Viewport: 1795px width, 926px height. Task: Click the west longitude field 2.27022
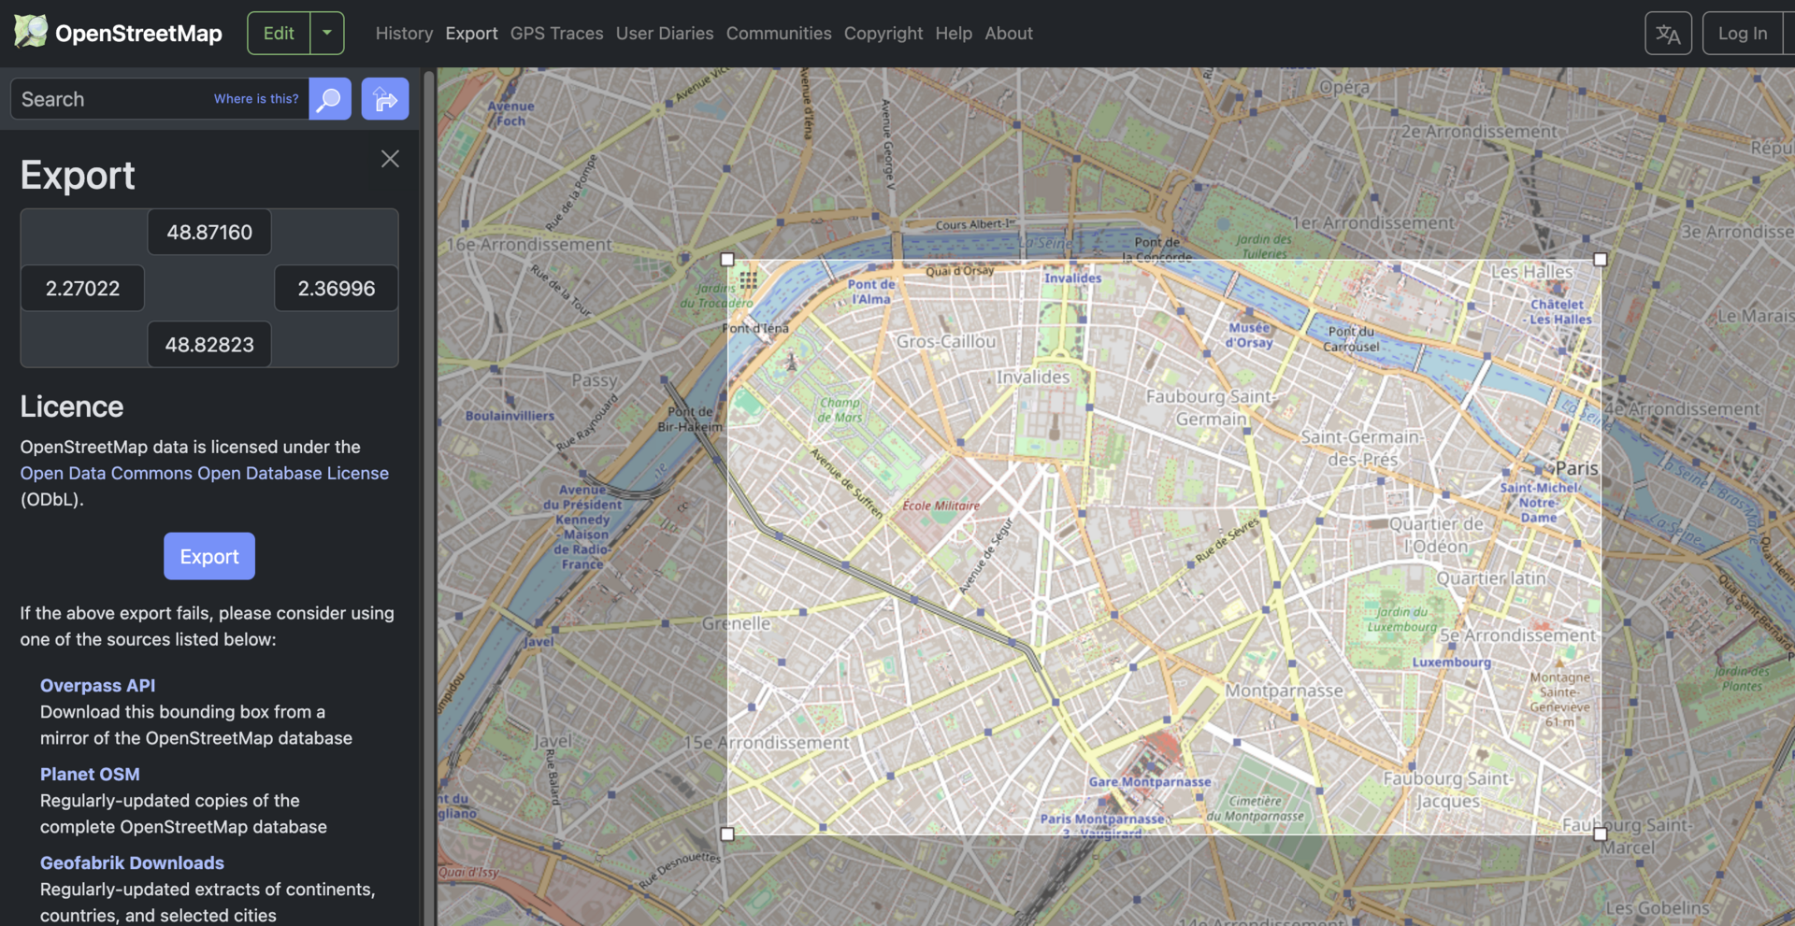(82, 288)
